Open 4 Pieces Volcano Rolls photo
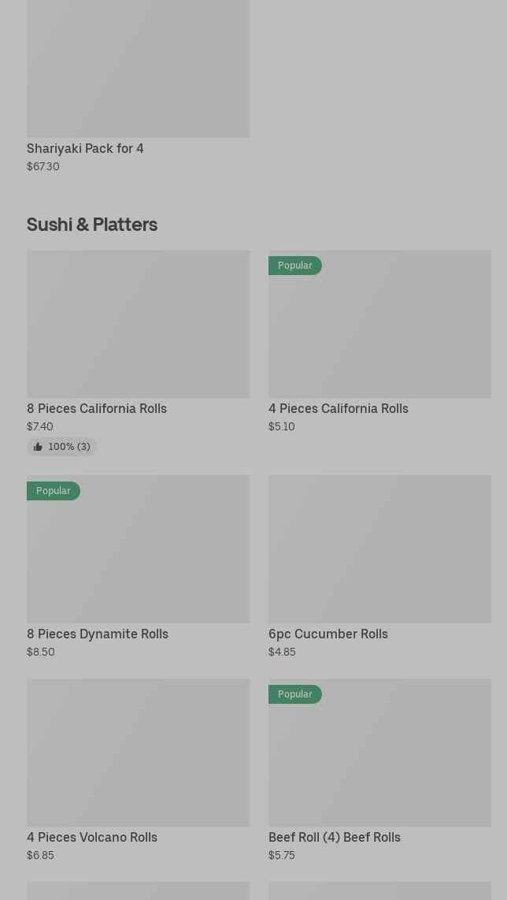 click(138, 753)
